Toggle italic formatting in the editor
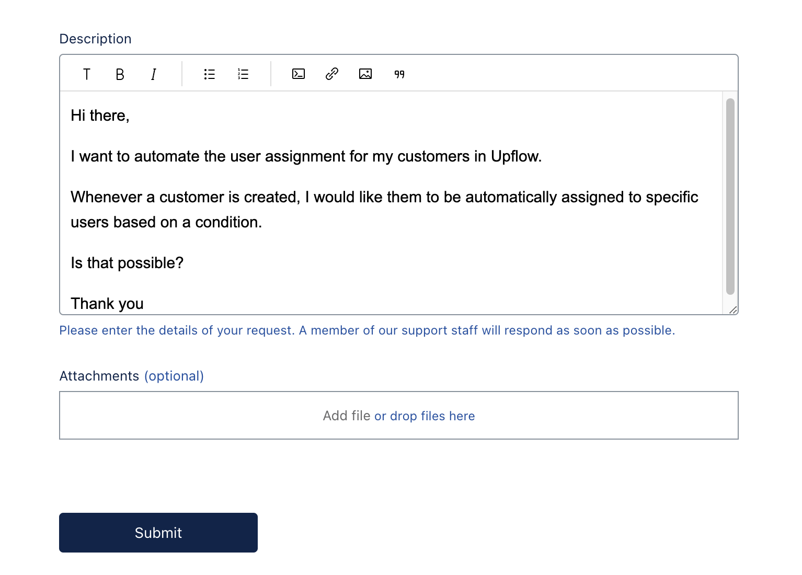This screenshot has width=802, height=575. coord(153,74)
